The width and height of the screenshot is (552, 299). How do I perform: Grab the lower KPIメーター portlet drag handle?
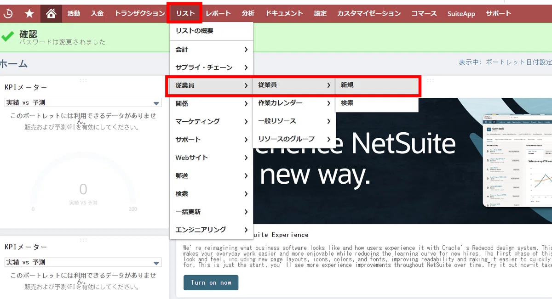click(83, 240)
